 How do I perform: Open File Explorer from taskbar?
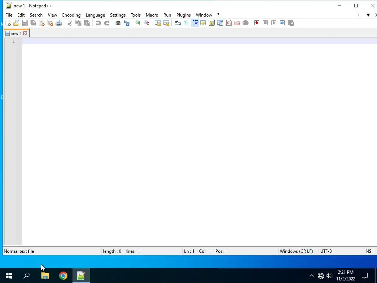(45, 276)
